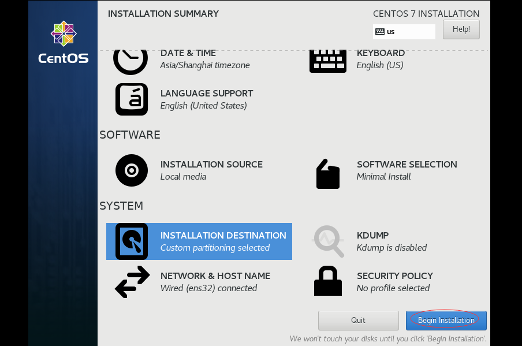Click the CentOS wordmark text
This screenshot has width=522, height=346.
click(x=64, y=58)
